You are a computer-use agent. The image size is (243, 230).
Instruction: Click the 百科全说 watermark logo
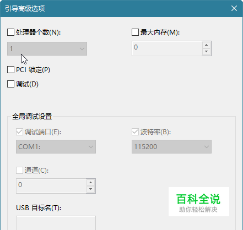point(199,202)
